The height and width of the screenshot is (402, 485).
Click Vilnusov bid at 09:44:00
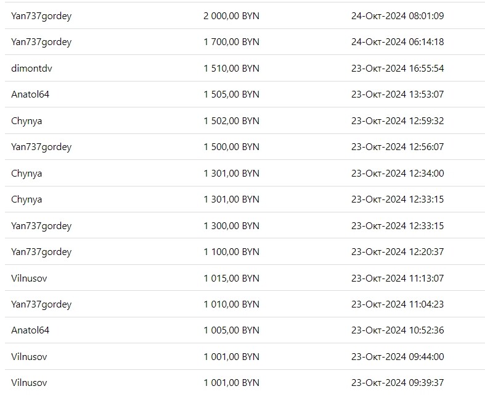coord(29,356)
